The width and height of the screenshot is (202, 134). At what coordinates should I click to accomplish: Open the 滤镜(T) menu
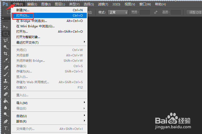(103, 4)
